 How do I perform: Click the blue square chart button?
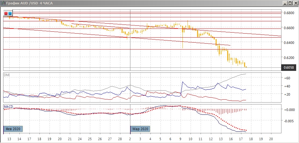10,13
